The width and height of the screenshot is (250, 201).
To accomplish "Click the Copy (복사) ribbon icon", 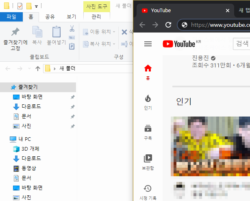I will pos(37,32).
